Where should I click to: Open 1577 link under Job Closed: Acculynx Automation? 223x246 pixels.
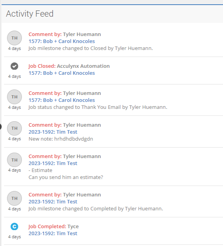coord(62,73)
